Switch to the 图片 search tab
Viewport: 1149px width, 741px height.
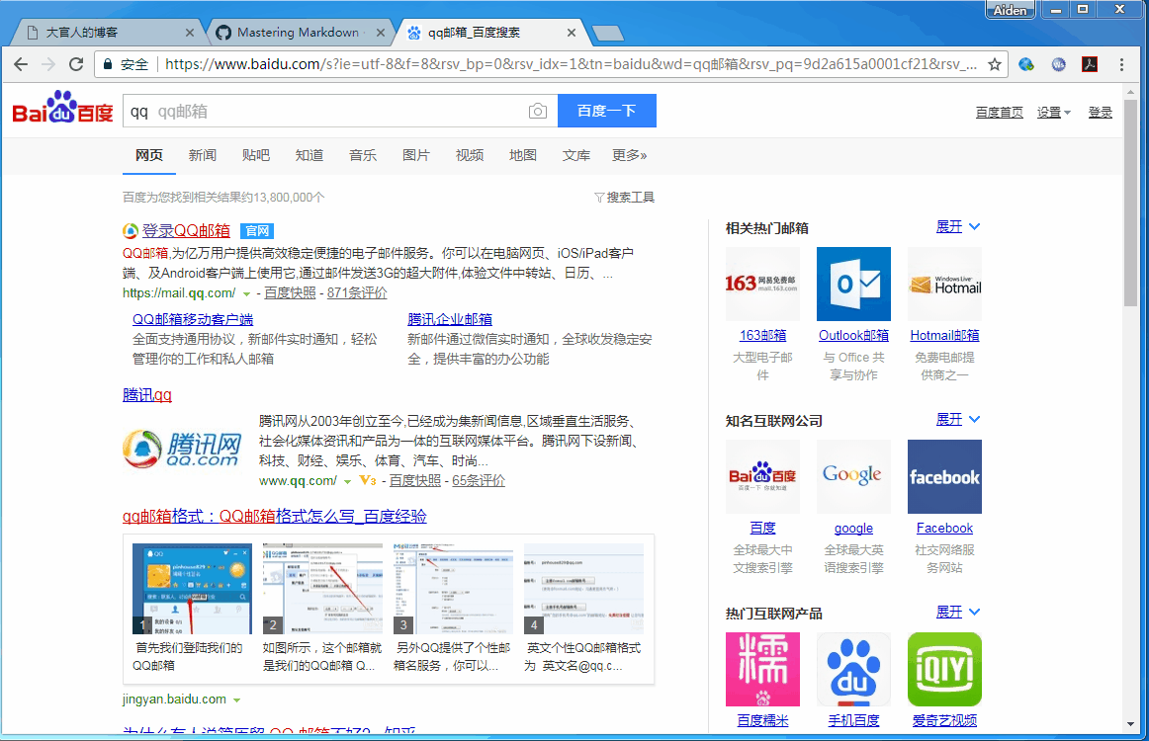416,154
